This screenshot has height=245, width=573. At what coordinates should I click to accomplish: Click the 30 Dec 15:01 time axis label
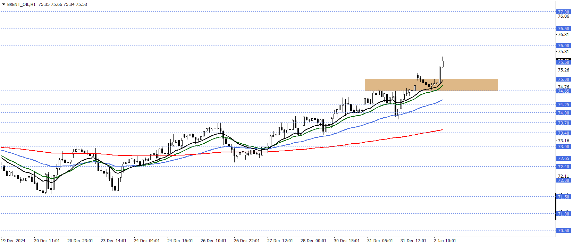click(x=347, y=240)
